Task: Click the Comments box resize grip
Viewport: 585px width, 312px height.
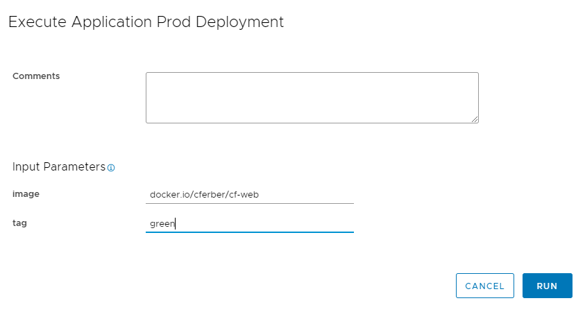Action: [x=475, y=119]
